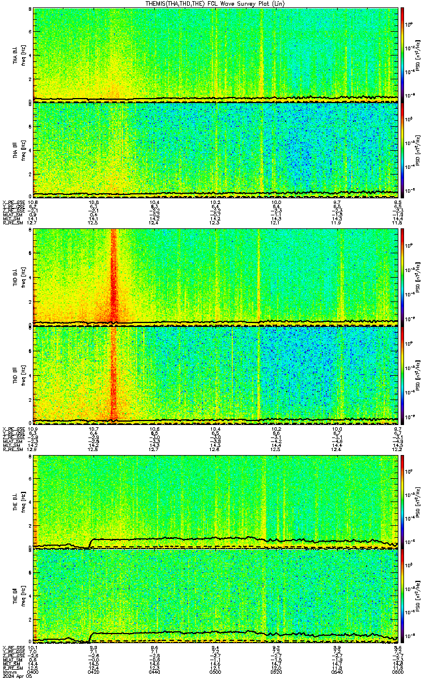Click the THA B-perpendicular spectrogram panel
This screenshot has height=680, width=425.
tap(216, 54)
